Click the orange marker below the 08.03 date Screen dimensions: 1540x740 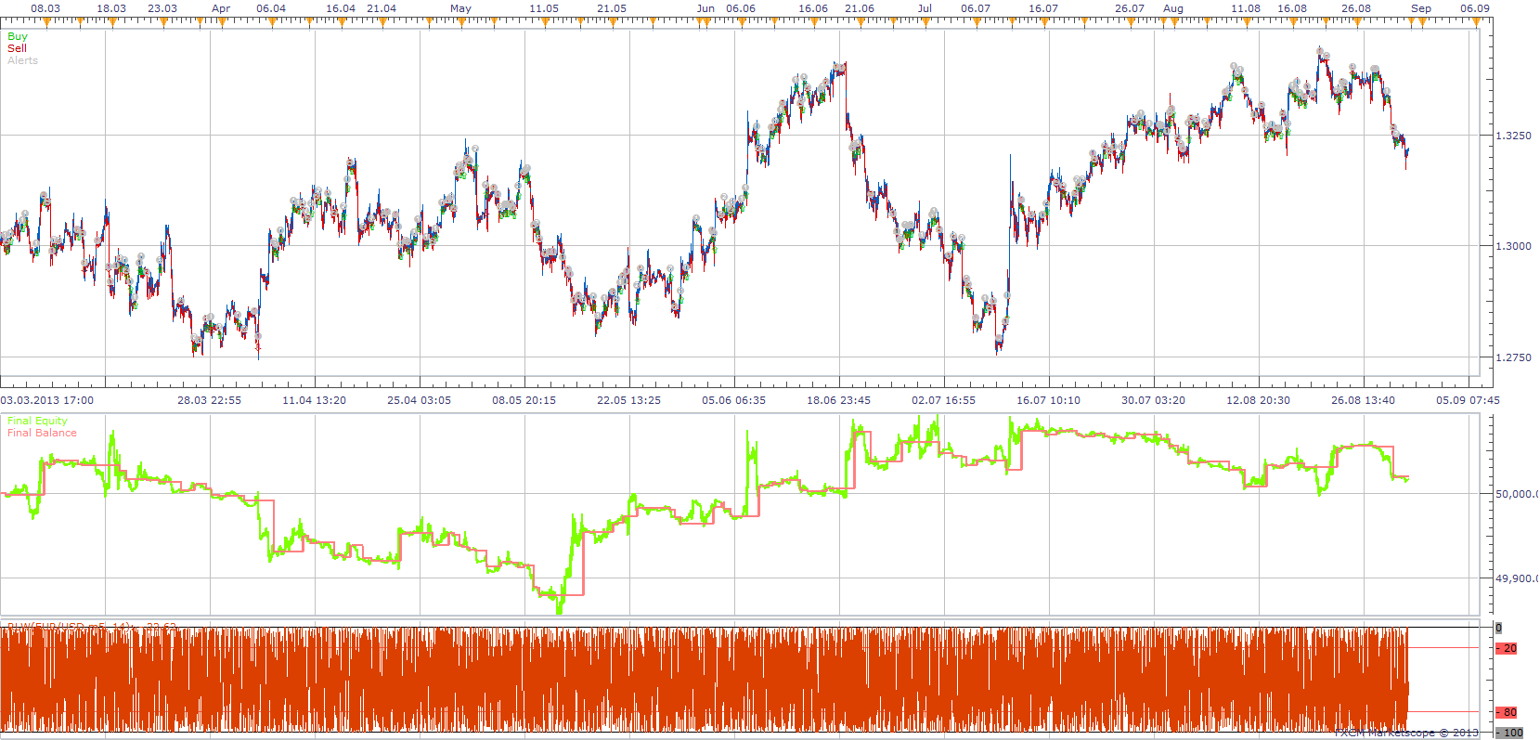point(46,21)
